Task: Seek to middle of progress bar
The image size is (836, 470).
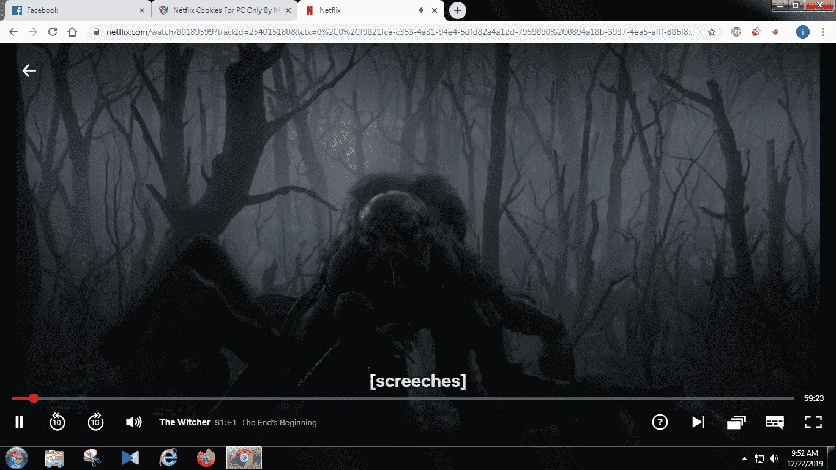Action: pos(403,398)
